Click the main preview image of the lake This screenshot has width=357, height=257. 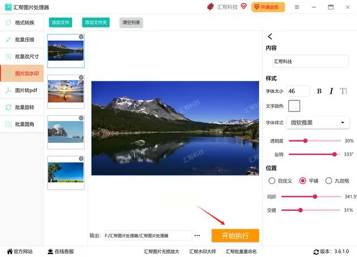pos(175,128)
